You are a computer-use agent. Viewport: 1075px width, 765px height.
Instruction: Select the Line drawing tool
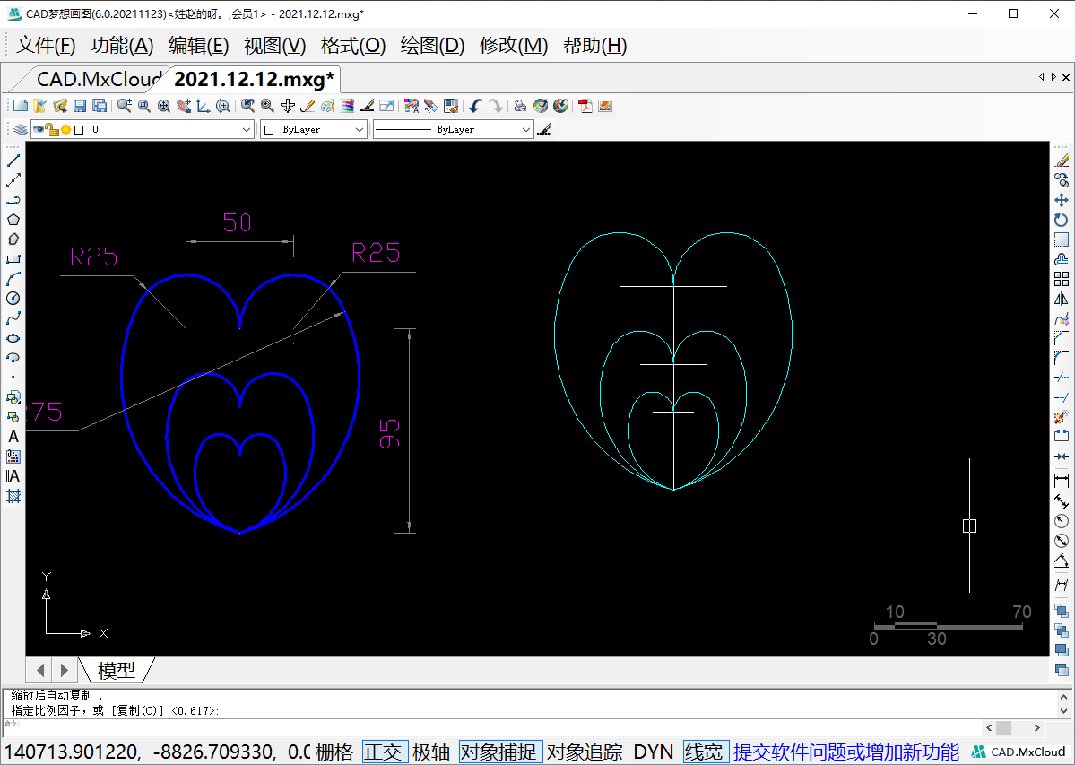point(13,161)
